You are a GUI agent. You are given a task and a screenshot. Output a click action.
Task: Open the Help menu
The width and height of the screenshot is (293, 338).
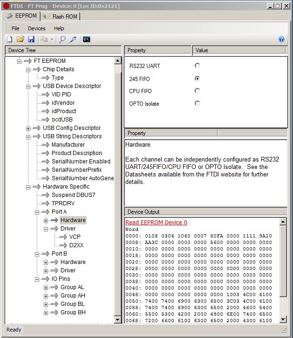click(x=59, y=28)
